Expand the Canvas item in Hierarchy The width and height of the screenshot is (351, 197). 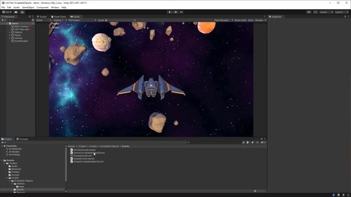(10, 38)
